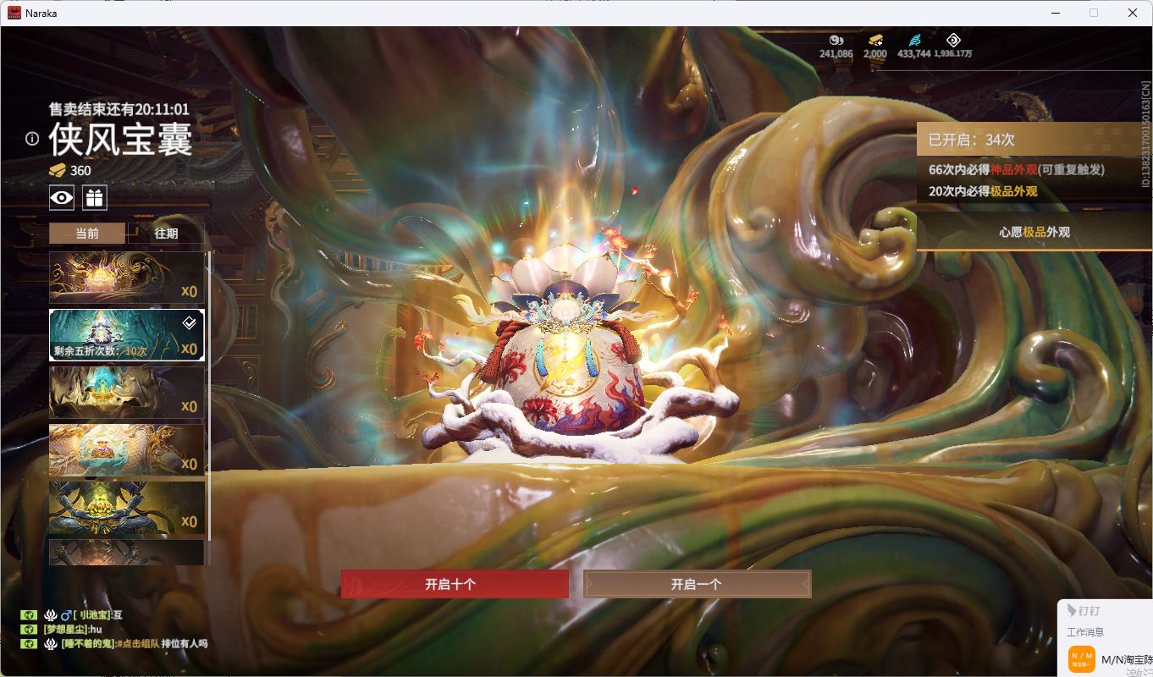
Task: Click 开启一个 to open one
Action: tap(697, 584)
